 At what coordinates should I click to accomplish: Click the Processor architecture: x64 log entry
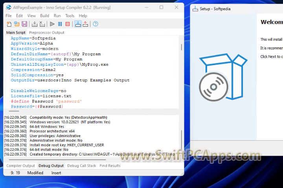(39, 131)
